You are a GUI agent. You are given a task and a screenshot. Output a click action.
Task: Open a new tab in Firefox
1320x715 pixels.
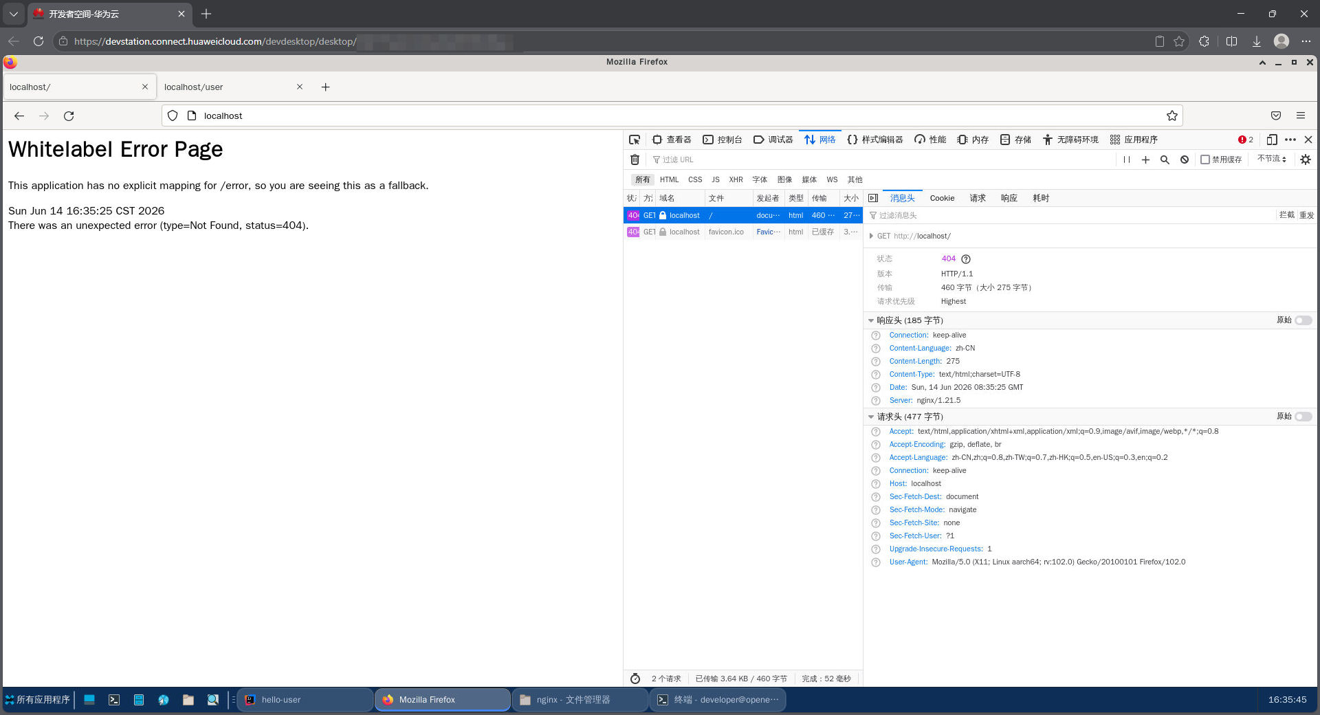click(325, 87)
